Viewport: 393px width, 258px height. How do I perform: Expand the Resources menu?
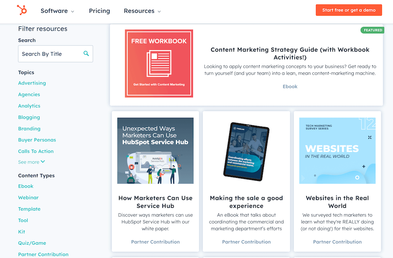pyautogui.click(x=142, y=11)
